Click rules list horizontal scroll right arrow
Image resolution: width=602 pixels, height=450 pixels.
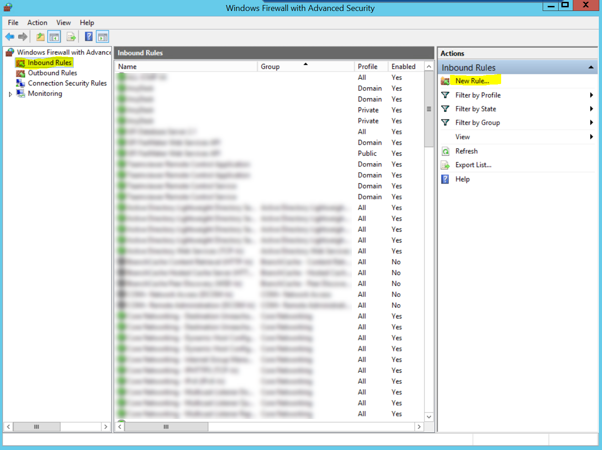tap(419, 427)
